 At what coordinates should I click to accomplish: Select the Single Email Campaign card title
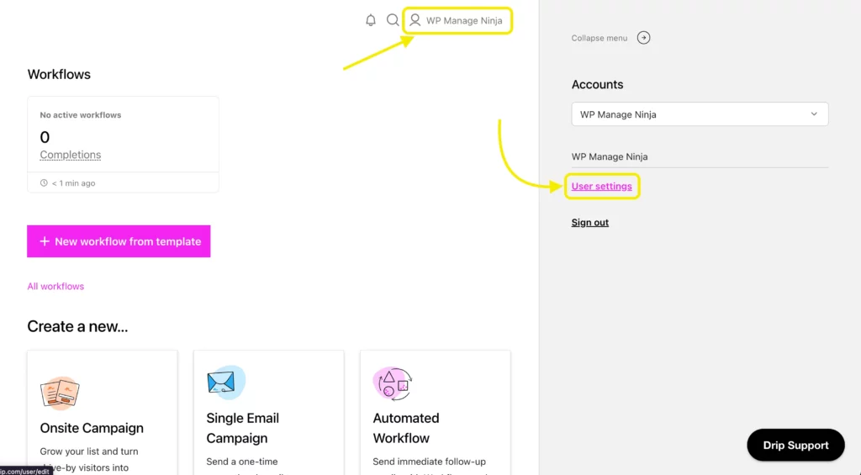click(243, 428)
